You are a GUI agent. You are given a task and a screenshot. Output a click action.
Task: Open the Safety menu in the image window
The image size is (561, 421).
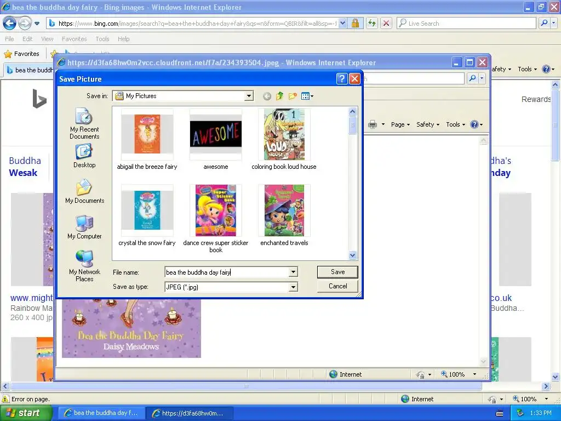(427, 124)
